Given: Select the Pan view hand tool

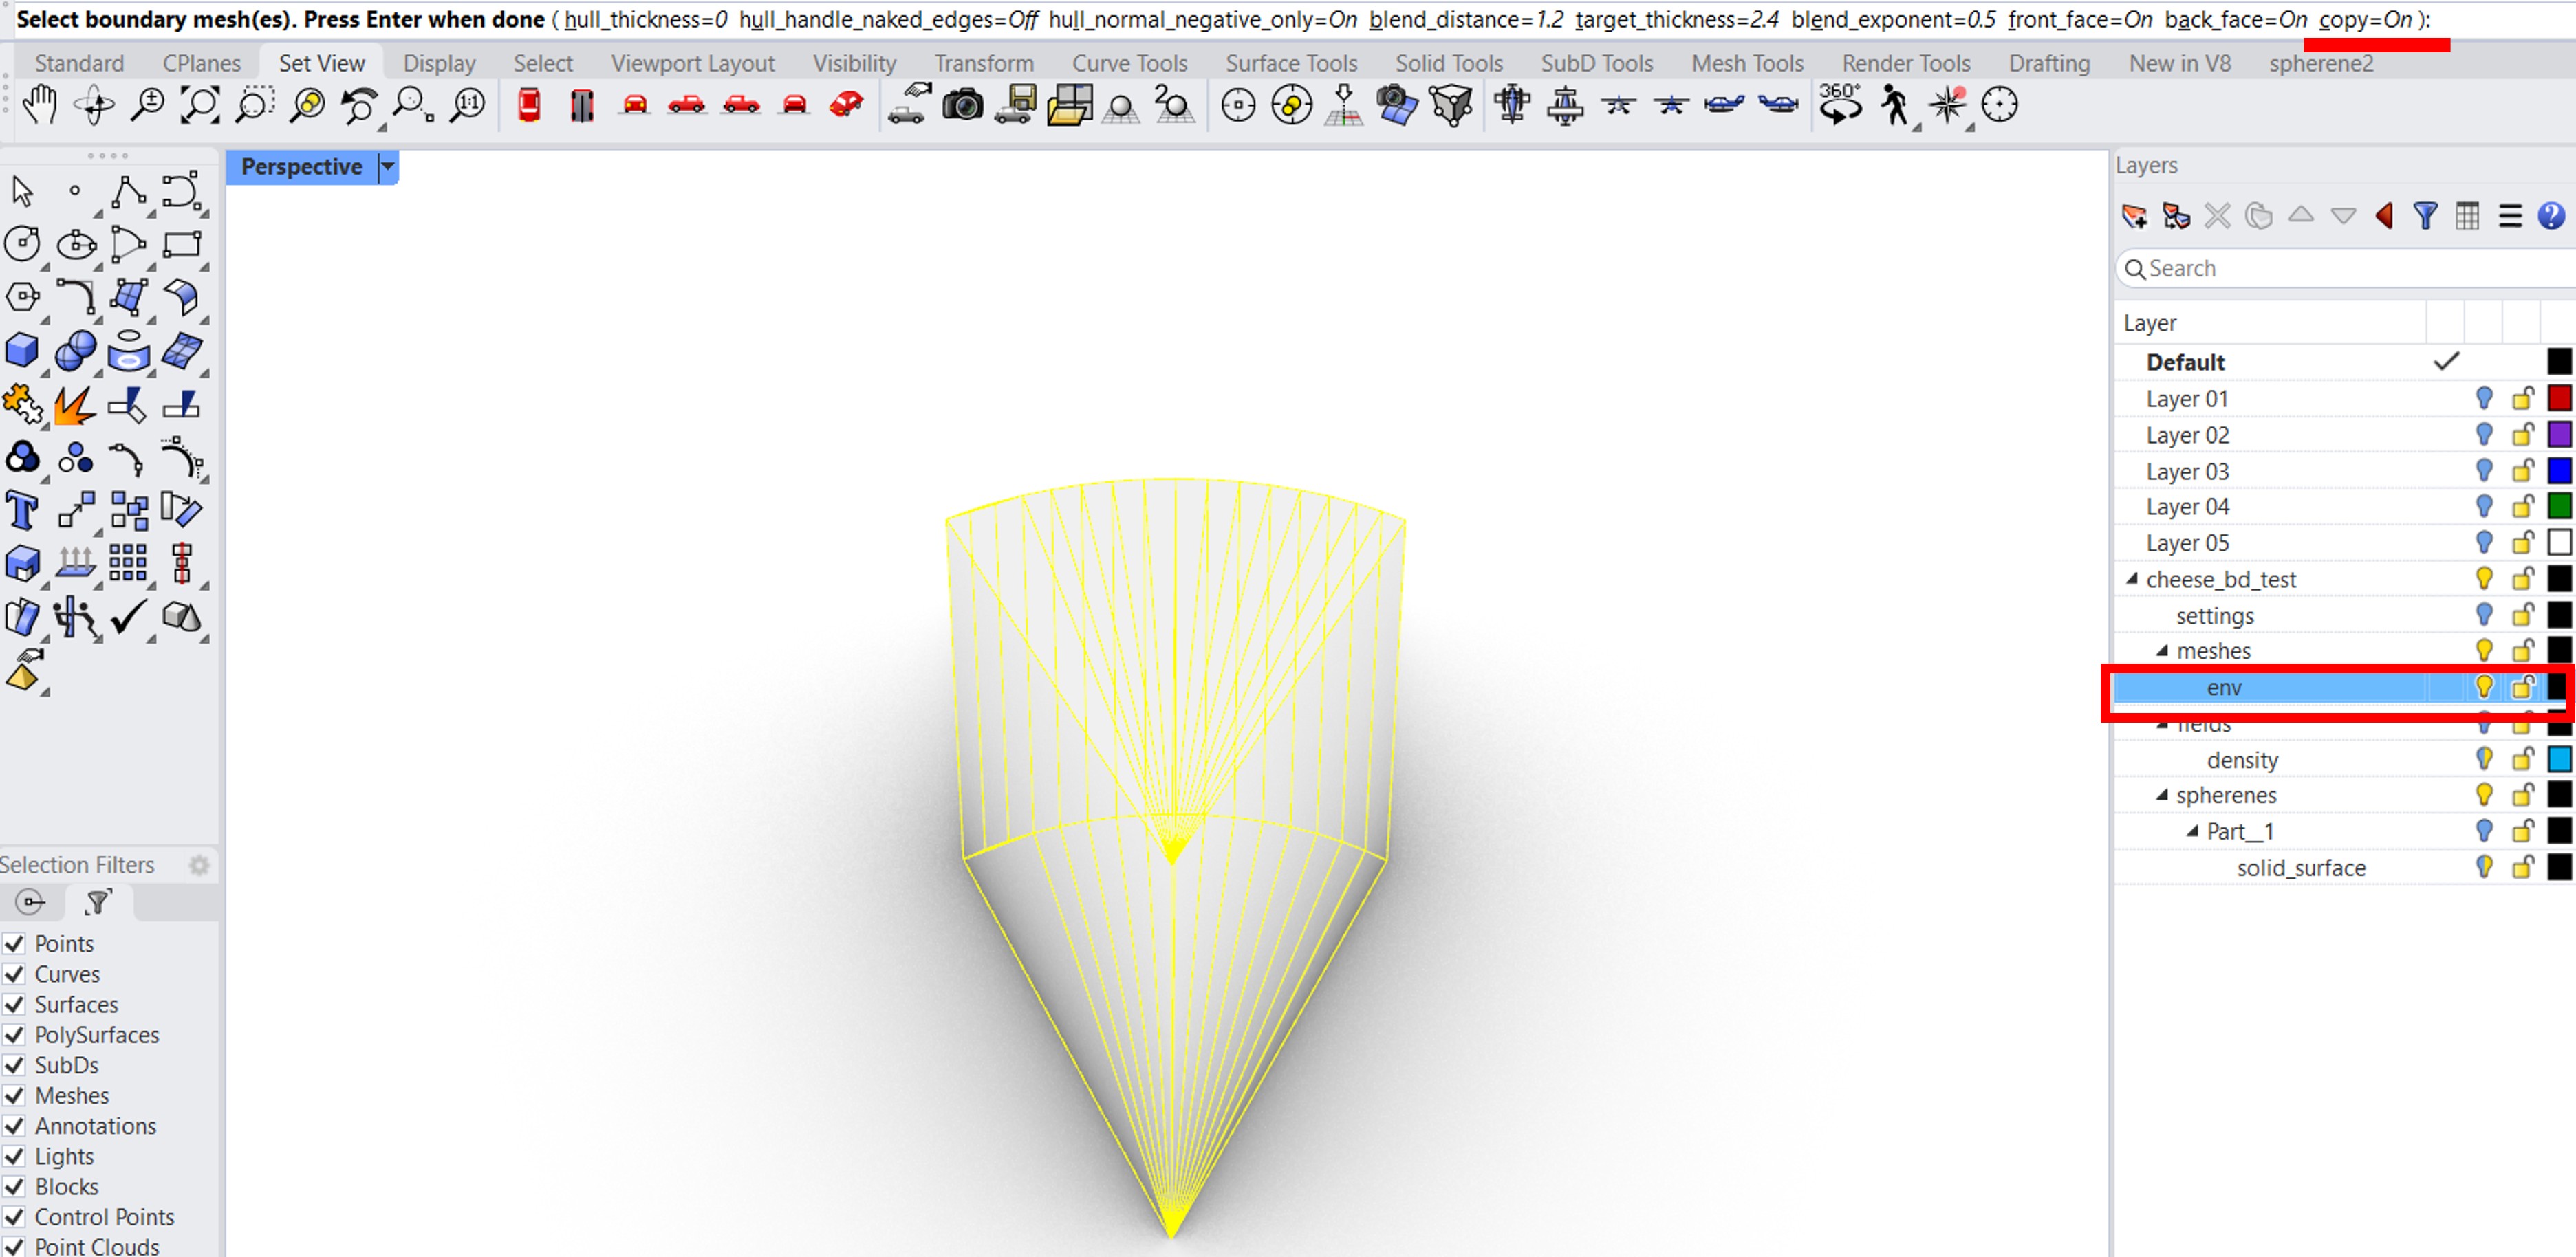Looking at the screenshot, I should [x=40, y=105].
